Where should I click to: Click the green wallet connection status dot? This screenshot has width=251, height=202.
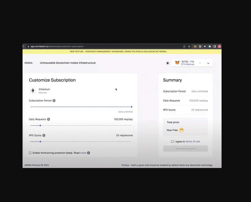[x=200, y=63]
